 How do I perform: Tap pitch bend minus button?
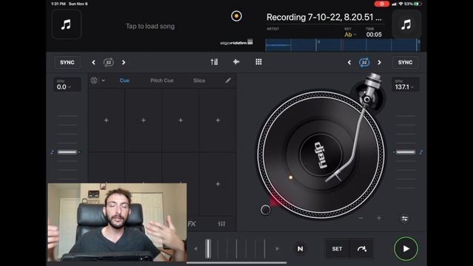(x=361, y=218)
